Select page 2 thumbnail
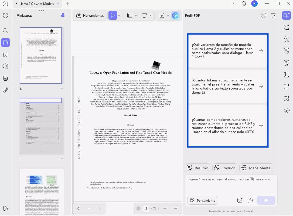Screen dimensions: 293x216 pos(41,56)
